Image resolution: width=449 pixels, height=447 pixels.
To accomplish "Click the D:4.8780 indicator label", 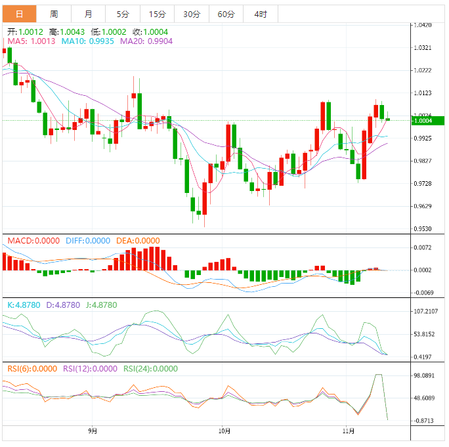I will coord(63,305).
